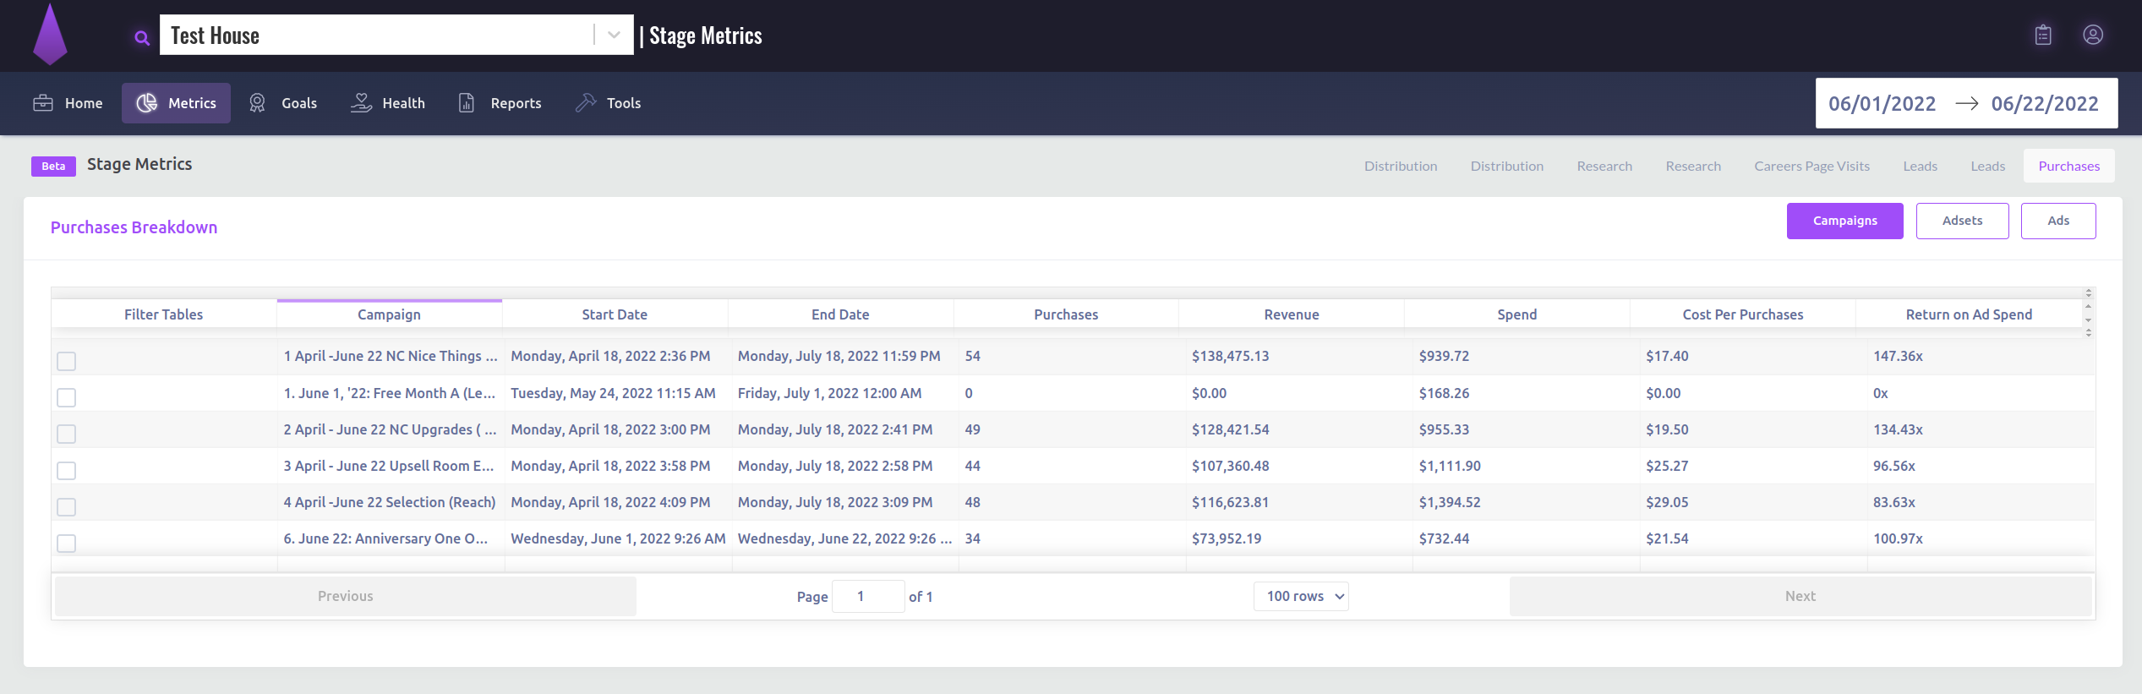The height and width of the screenshot is (694, 2142).
Task: Open the Goals section
Action: 282,103
